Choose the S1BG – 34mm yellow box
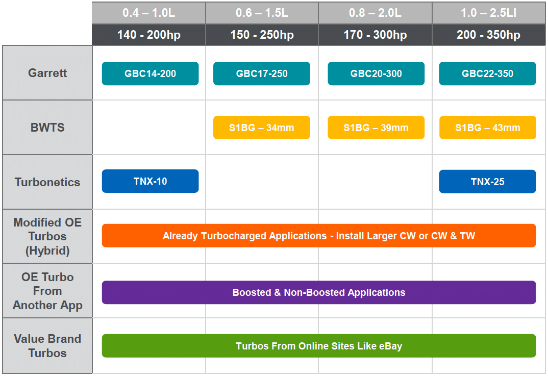This screenshot has height=376, width=548. pos(262,128)
